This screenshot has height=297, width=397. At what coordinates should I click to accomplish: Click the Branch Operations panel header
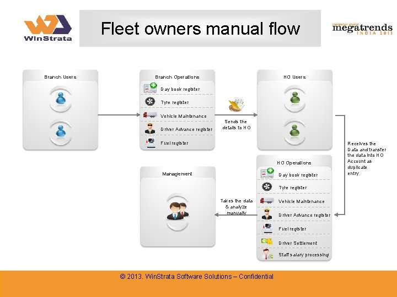point(177,77)
